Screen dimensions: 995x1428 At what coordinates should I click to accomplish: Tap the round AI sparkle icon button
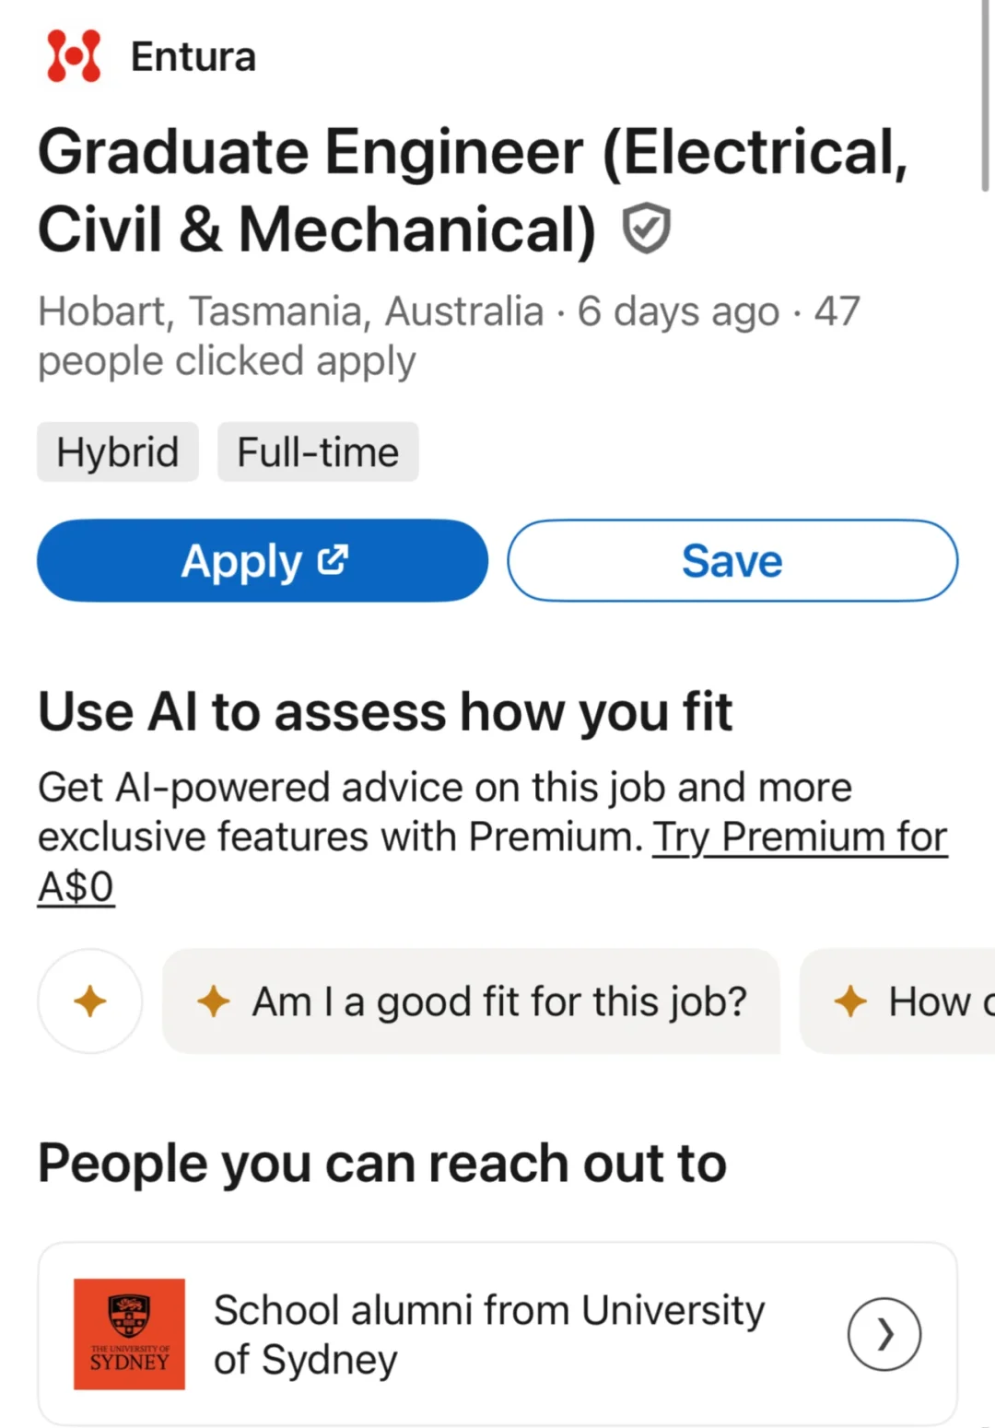pos(90,1001)
